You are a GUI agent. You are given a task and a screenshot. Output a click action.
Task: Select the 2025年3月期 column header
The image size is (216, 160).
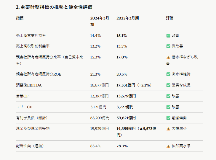[128, 18]
